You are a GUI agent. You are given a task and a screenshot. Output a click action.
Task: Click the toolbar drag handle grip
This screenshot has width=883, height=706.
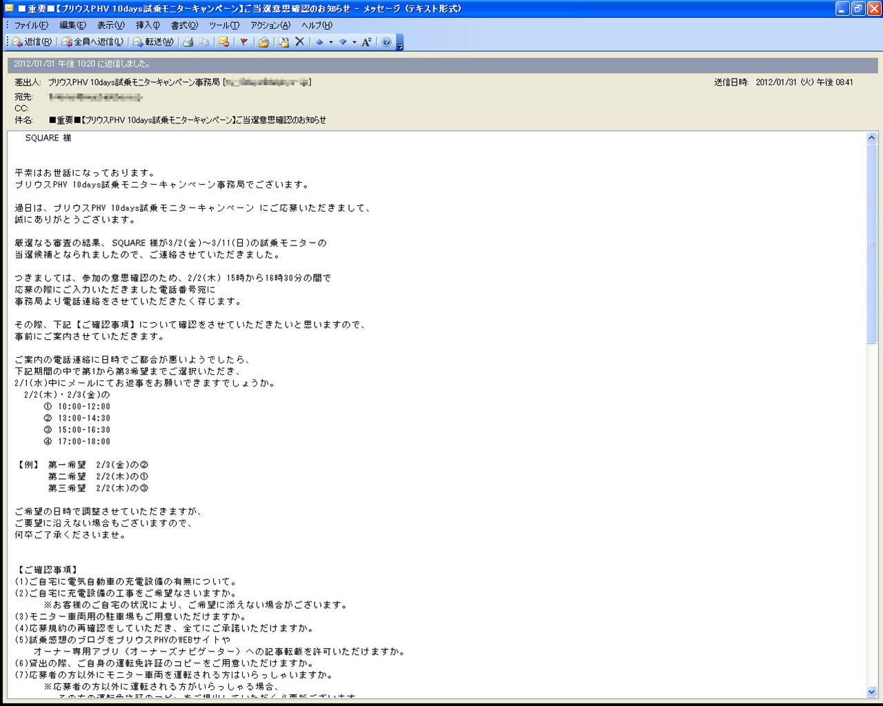pyautogui.click(x=8, y=42)
